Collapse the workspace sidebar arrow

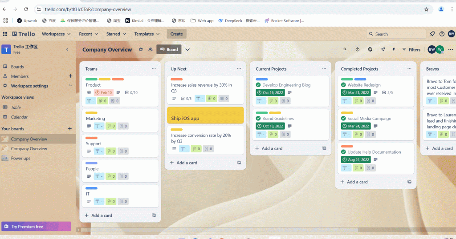tap(67, 49)
